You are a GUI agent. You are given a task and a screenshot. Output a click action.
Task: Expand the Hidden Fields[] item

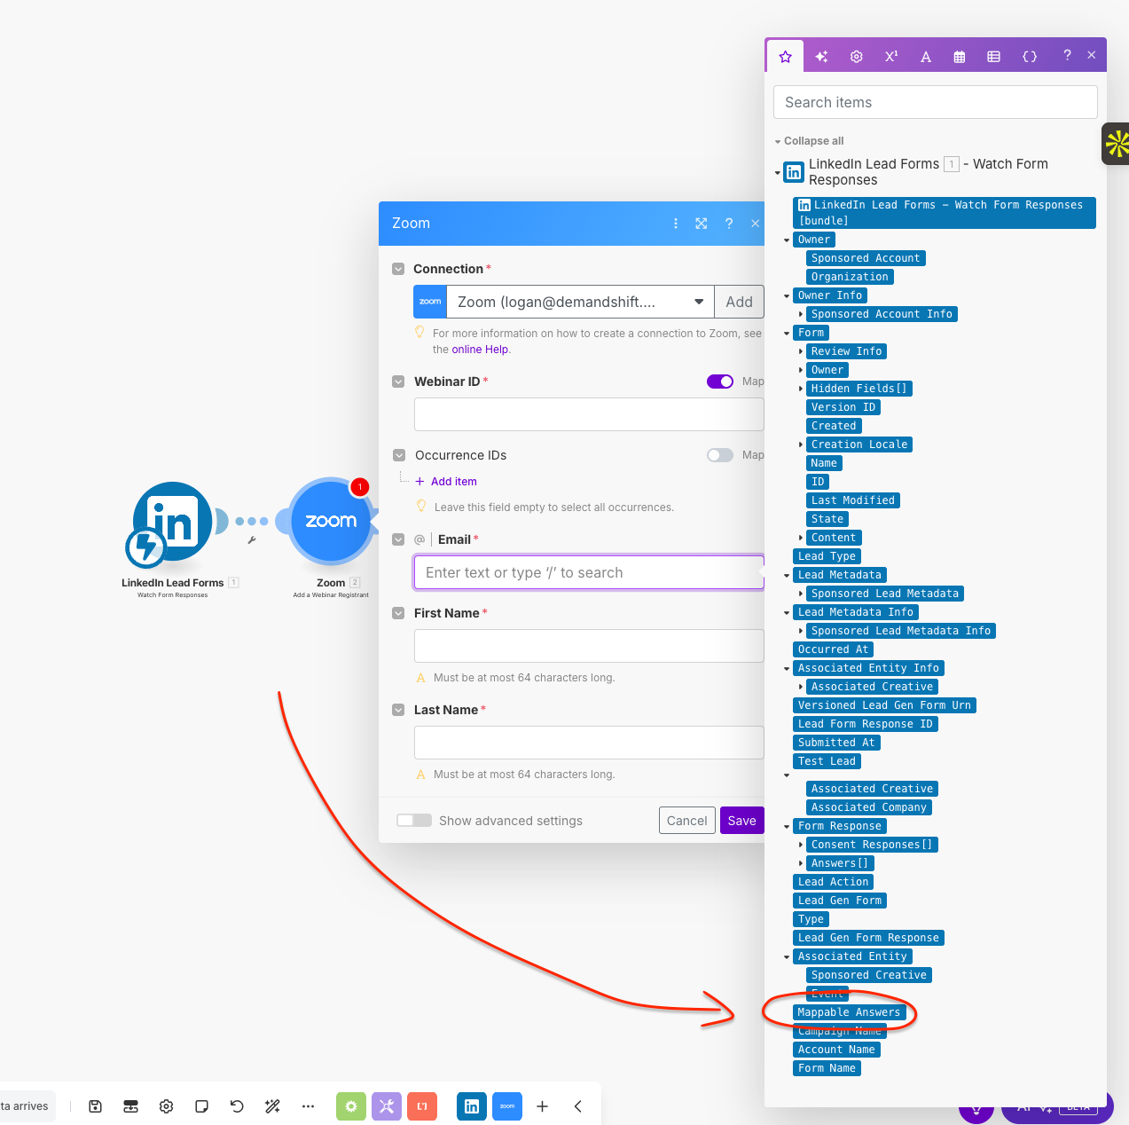pyautogui.click(x=801, y=389)
